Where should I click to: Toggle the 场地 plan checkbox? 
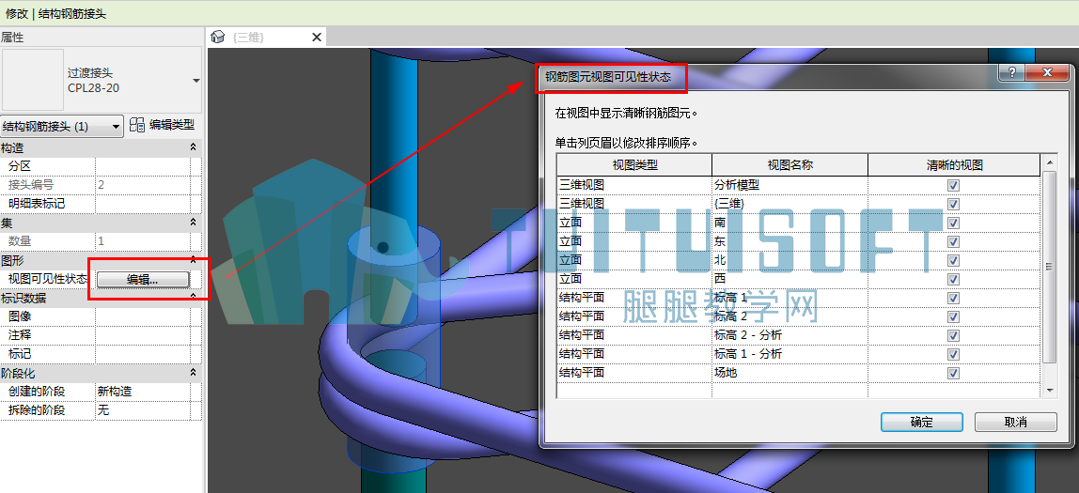point(953,373)
